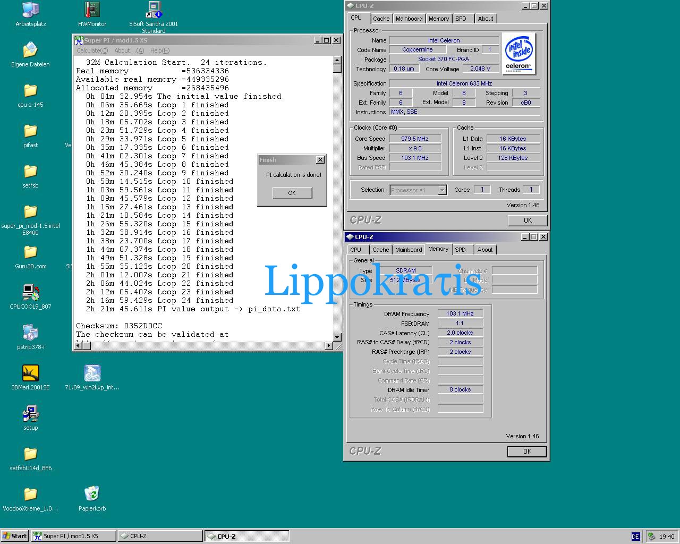Open About tab in lower CPU-Z window
Viewport: 680px width, 544px height.
[485, 250]
